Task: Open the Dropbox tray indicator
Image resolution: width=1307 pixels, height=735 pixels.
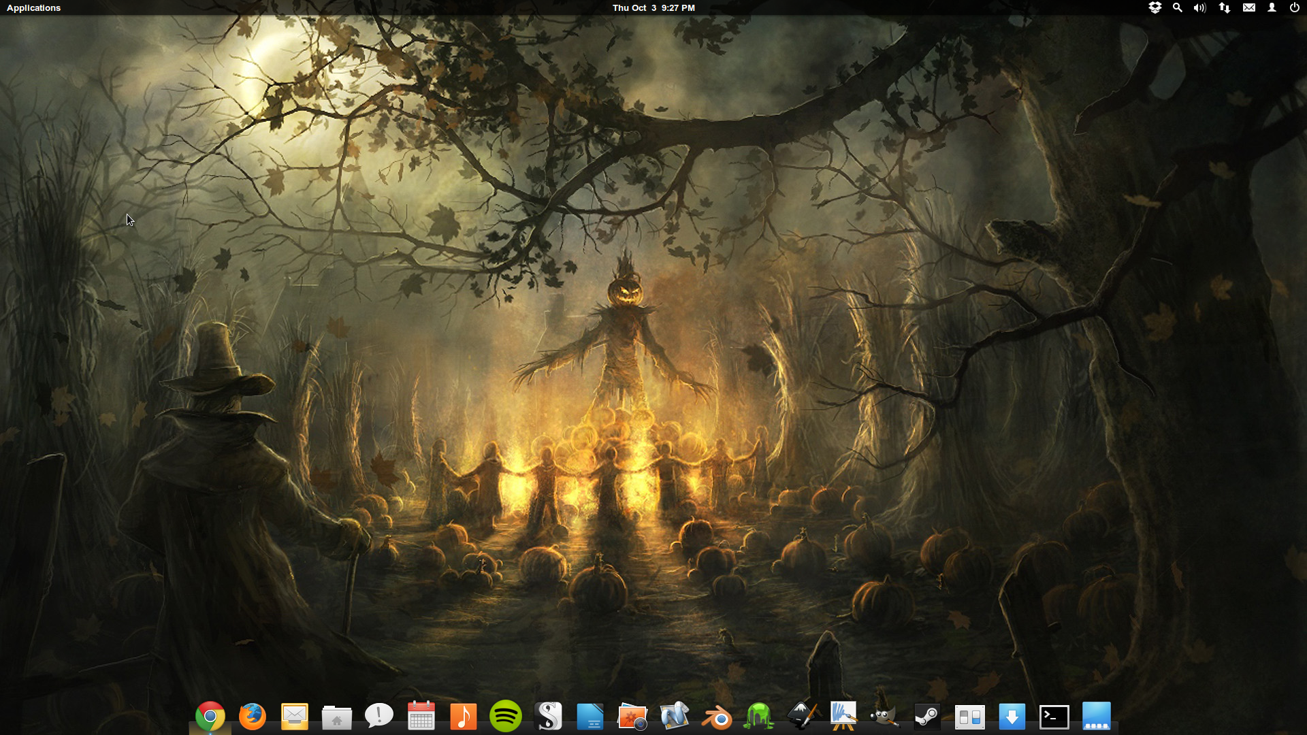Action: click(1155, 8)
